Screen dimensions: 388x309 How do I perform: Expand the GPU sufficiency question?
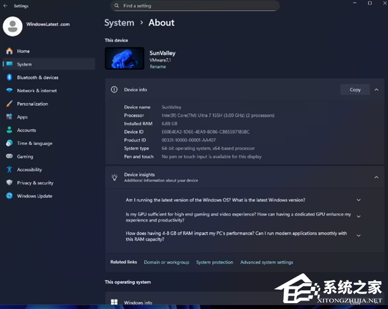tap(358, 216)
